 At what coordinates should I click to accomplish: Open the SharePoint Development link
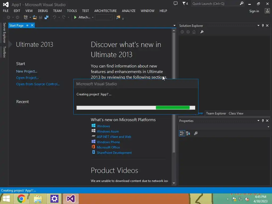(x=114, y=153)
